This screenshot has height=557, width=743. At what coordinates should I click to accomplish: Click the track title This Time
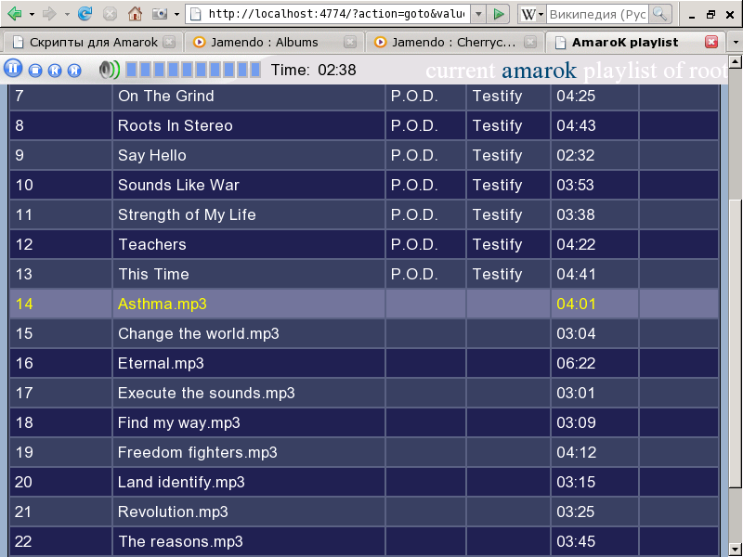click(153, 274)
